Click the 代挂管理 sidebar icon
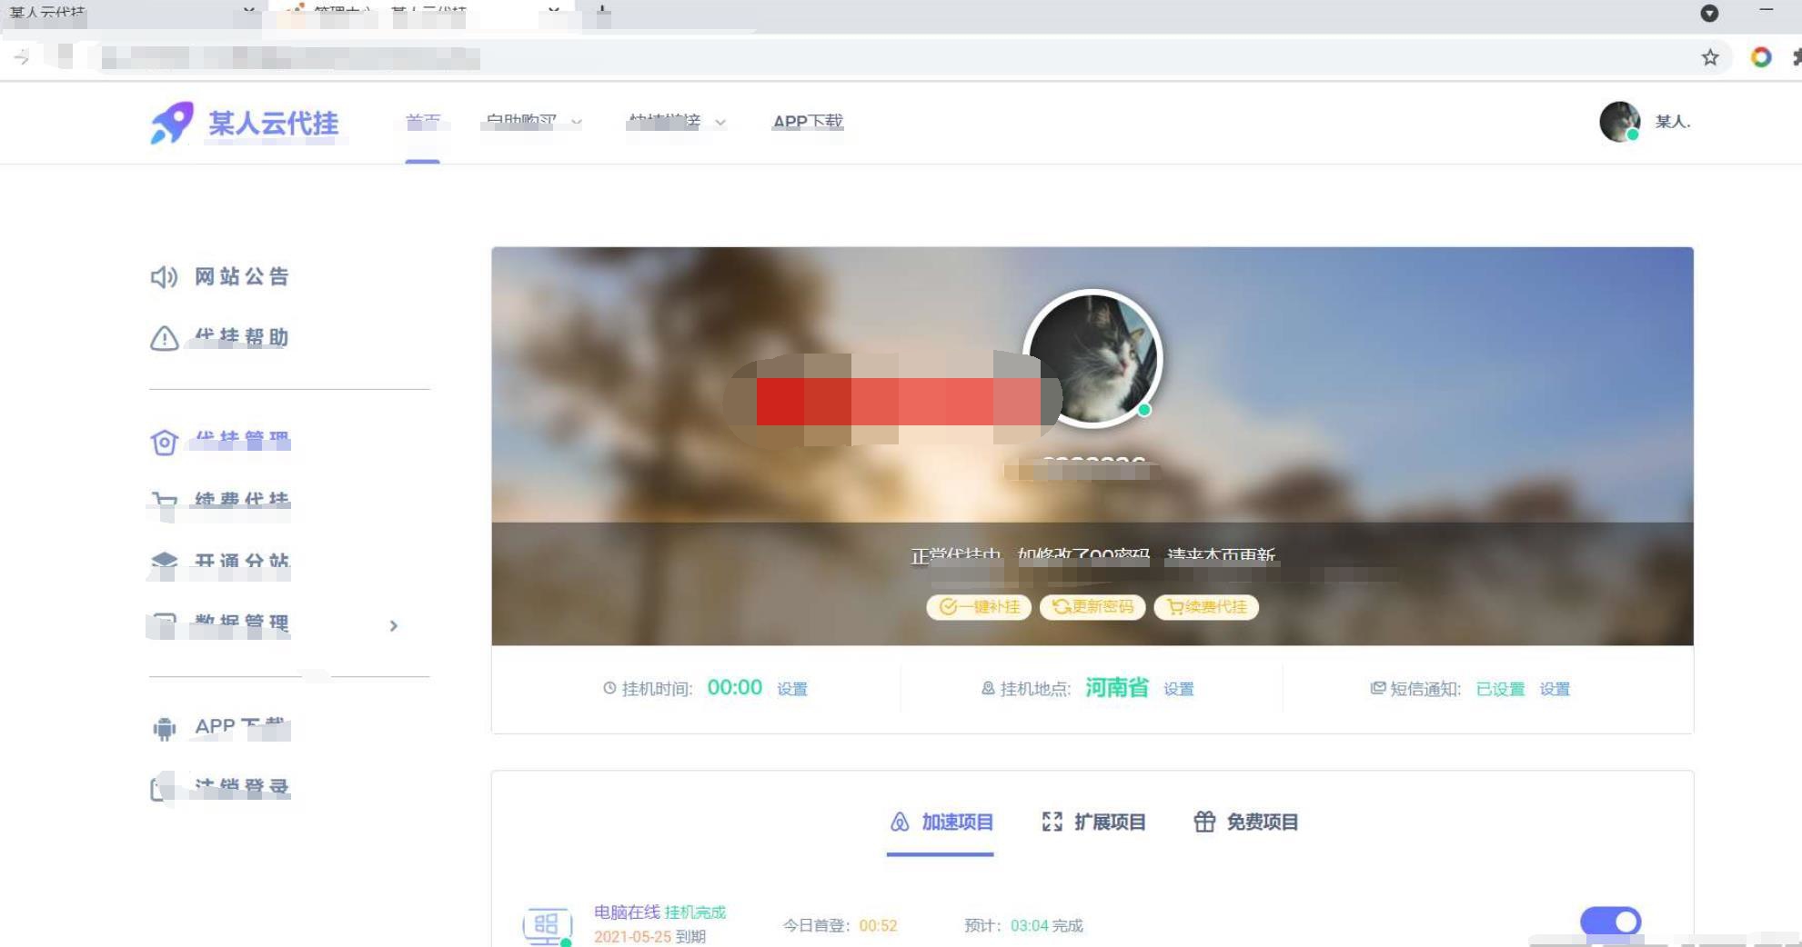Screen dimensions: 1802x947 coord(164,443)
